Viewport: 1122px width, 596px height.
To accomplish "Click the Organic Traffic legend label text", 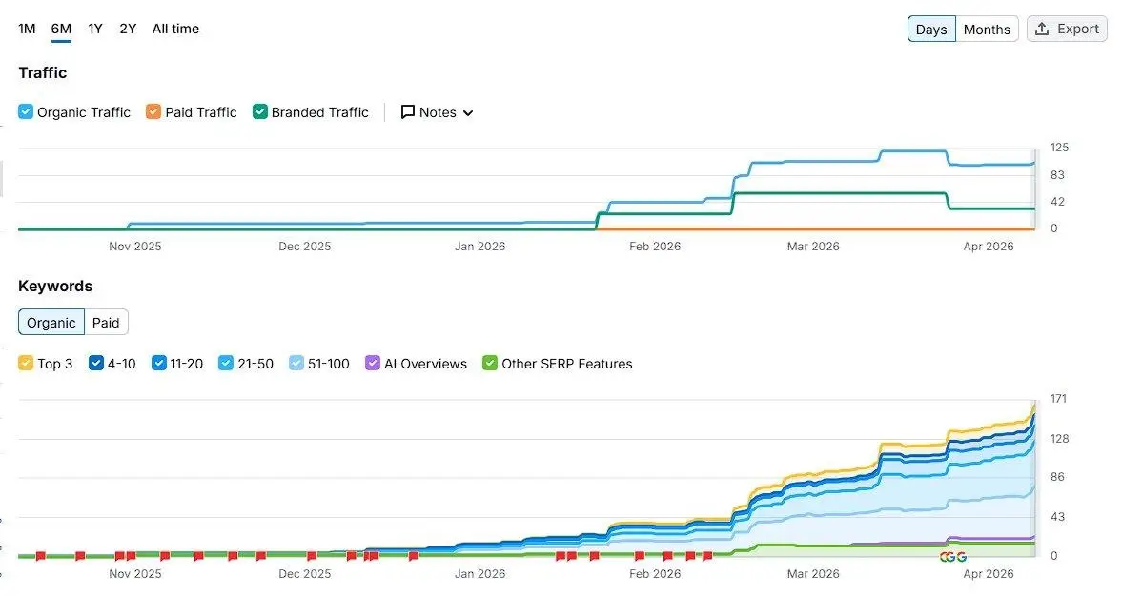I will pyautogui.click(x=84, y=112).
